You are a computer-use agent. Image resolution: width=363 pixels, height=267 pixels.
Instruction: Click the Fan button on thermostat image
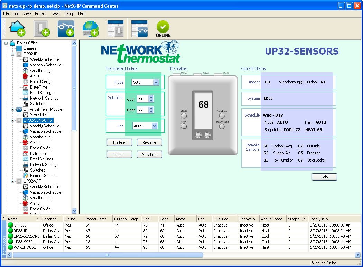coord(184,126)
